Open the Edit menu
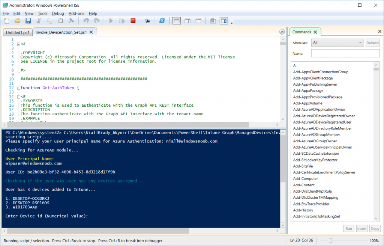This screenshot has width=384, height=246. point(16,14)
